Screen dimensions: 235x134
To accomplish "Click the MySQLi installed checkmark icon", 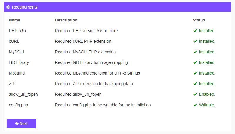I will click(195, 52).
